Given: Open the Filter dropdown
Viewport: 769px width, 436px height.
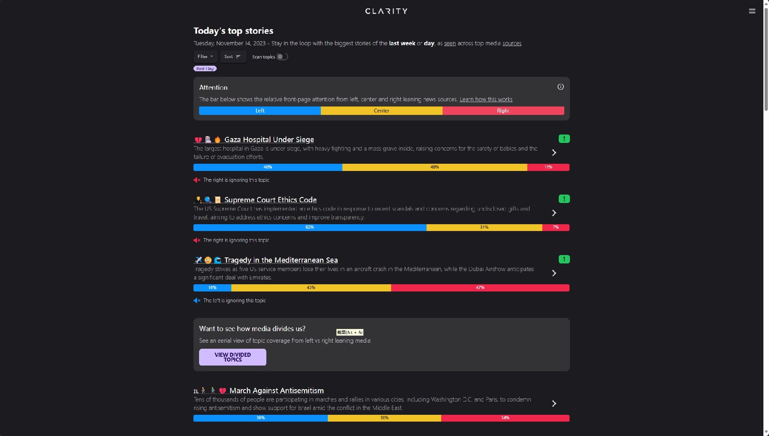Looking at the screenshot, I should coord(205,57).
